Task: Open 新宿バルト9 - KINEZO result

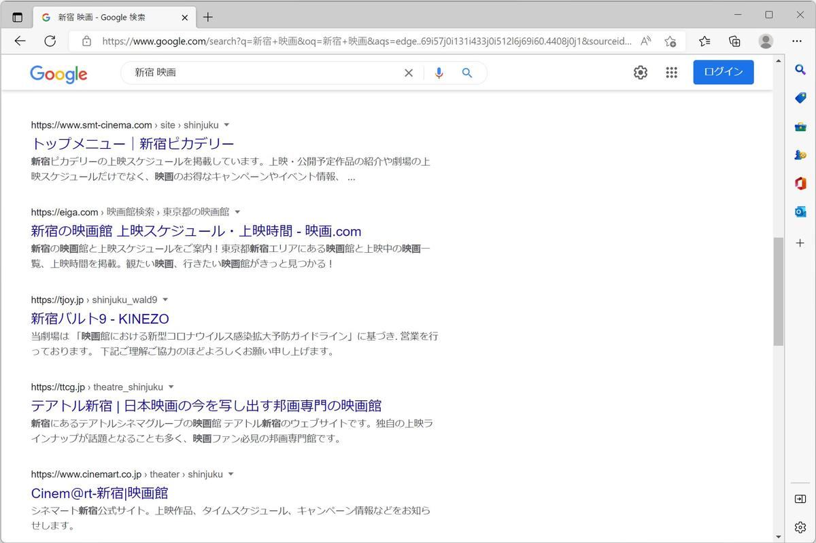Action: tap(100, 319)
